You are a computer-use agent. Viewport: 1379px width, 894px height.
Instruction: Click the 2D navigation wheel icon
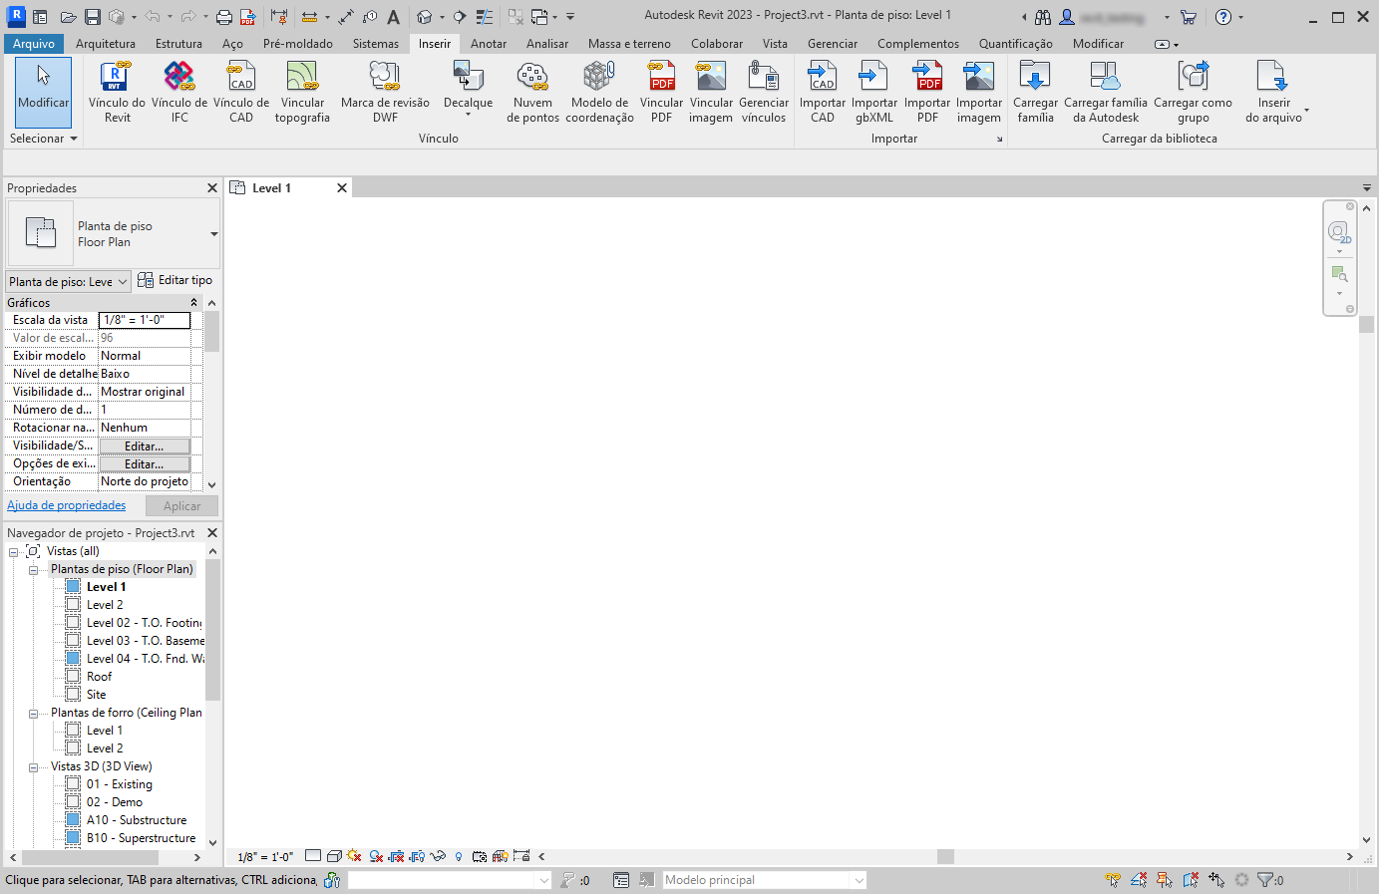1339,233
